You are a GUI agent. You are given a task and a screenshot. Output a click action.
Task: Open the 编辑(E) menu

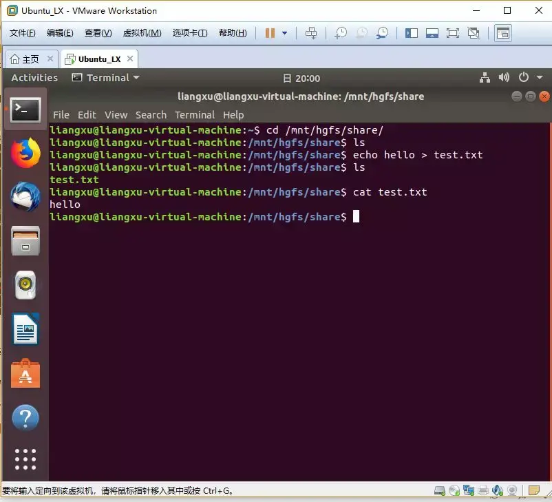coord(60,33)
